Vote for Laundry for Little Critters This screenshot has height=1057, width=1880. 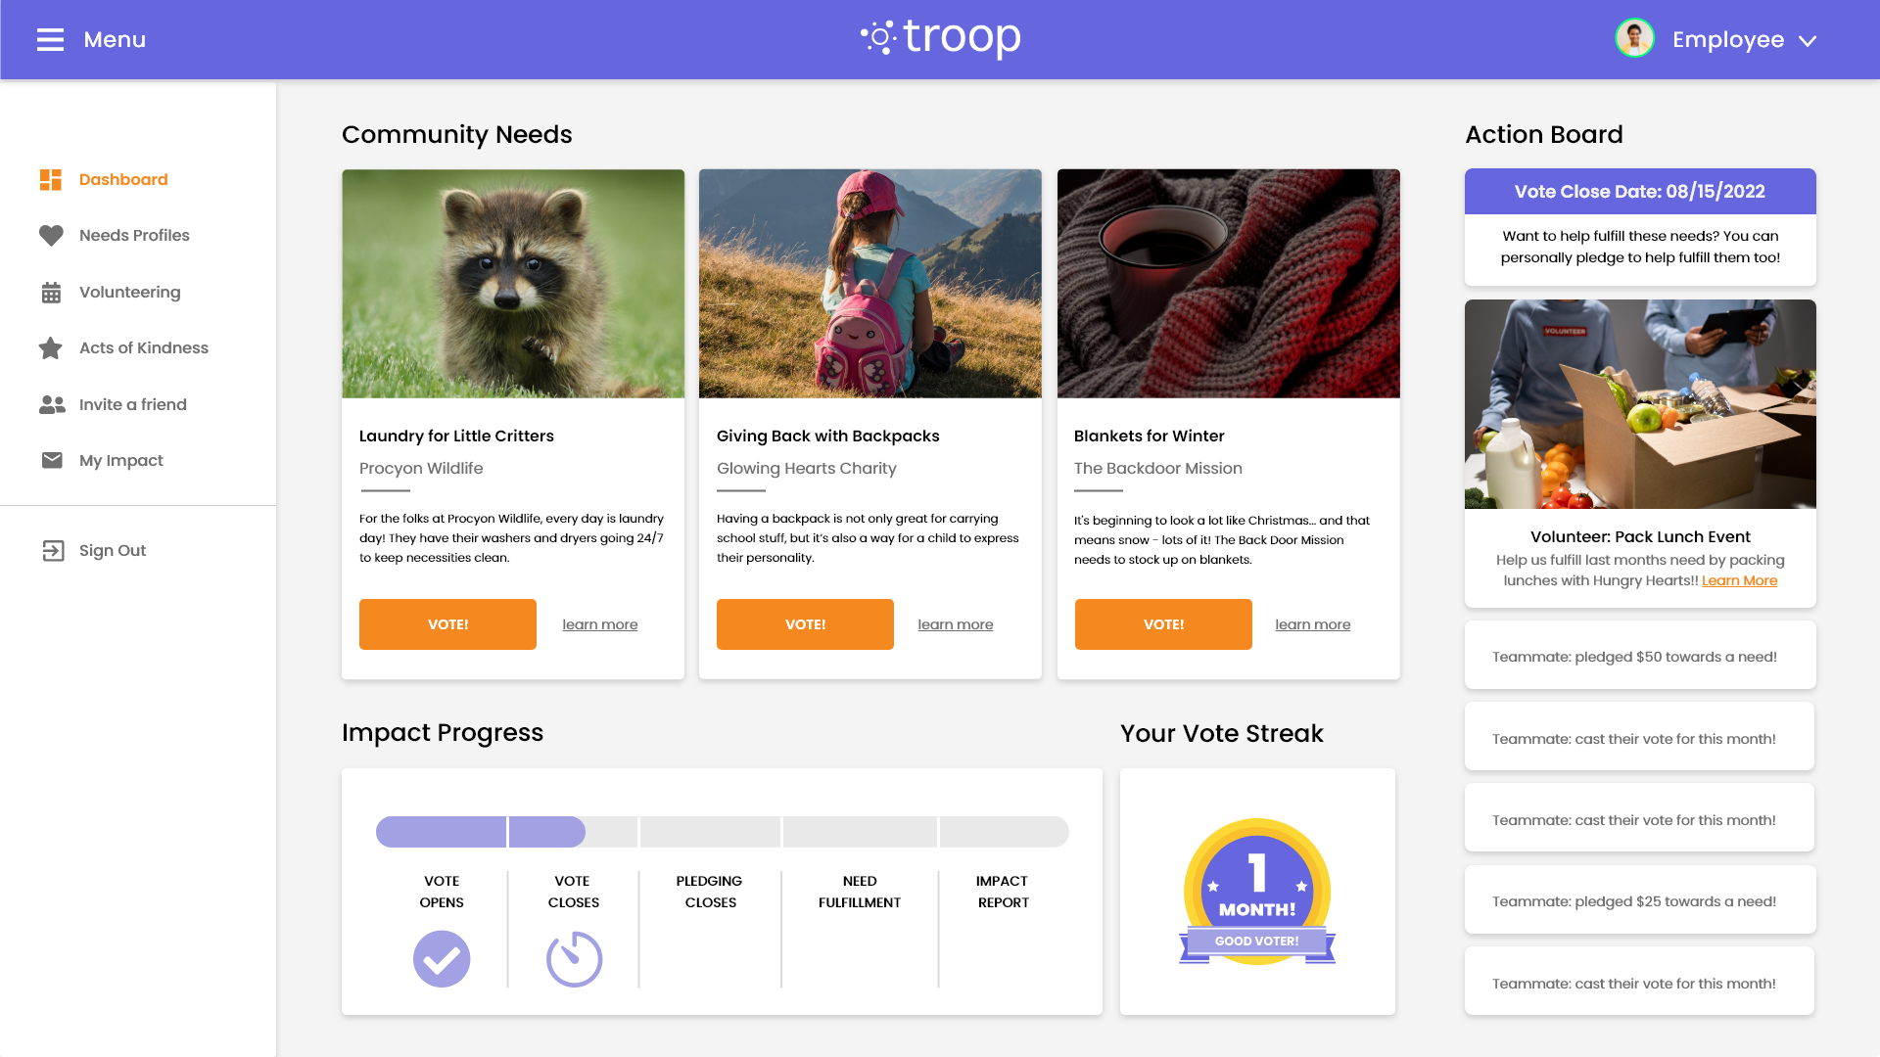pos(447,624)
